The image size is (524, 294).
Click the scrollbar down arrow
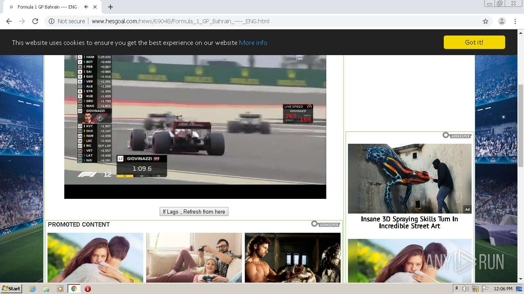(x=521, y=279)
